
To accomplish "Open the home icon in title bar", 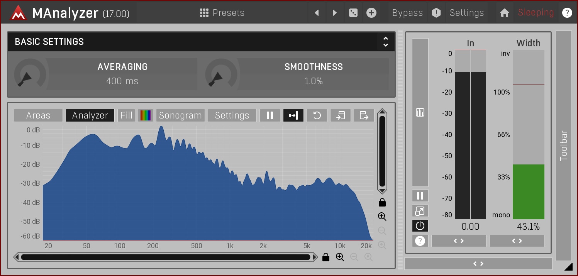I will pos(504,13).
